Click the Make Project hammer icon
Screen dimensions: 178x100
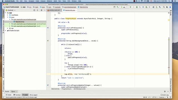pyautogui.click(x=118, y=7)
